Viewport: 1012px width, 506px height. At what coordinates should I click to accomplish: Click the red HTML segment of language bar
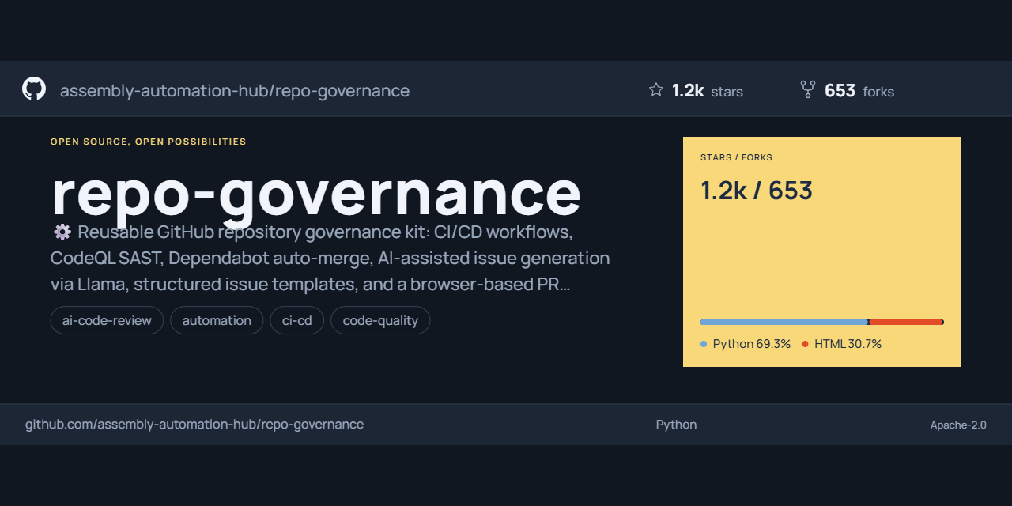(906, 322)
